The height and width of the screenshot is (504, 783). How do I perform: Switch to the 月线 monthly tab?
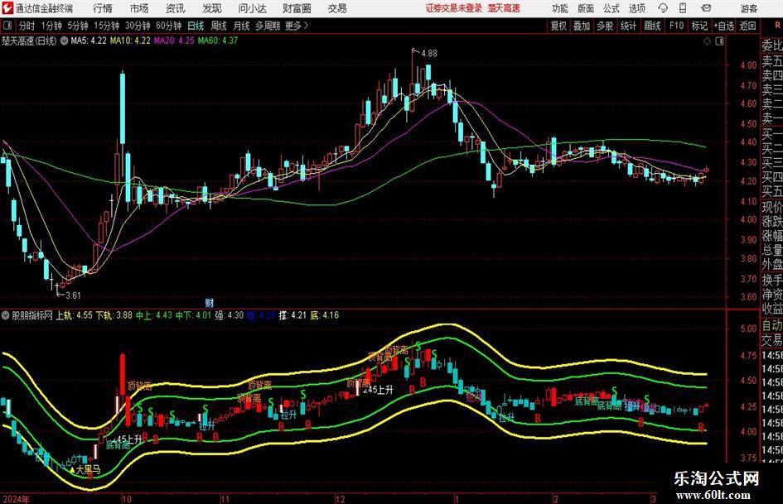click(x=241, y=26)
